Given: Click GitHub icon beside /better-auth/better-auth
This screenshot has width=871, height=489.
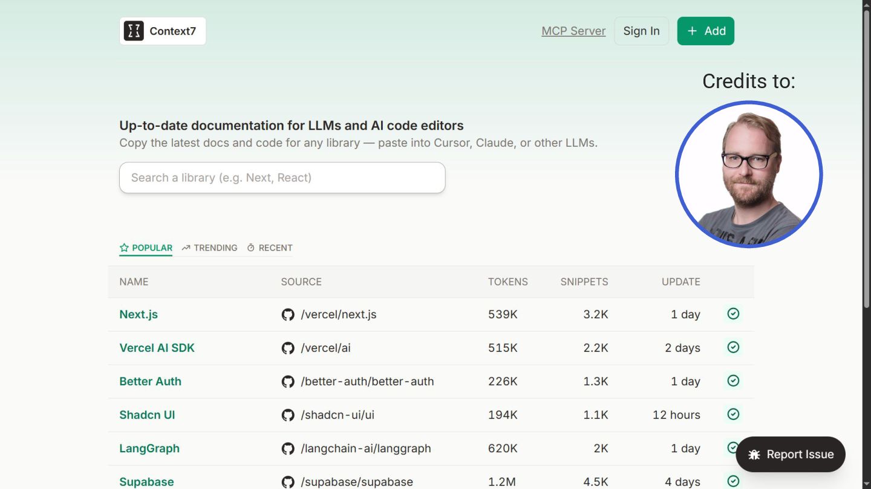Looking at the screenshot, I should coord(288,382).
